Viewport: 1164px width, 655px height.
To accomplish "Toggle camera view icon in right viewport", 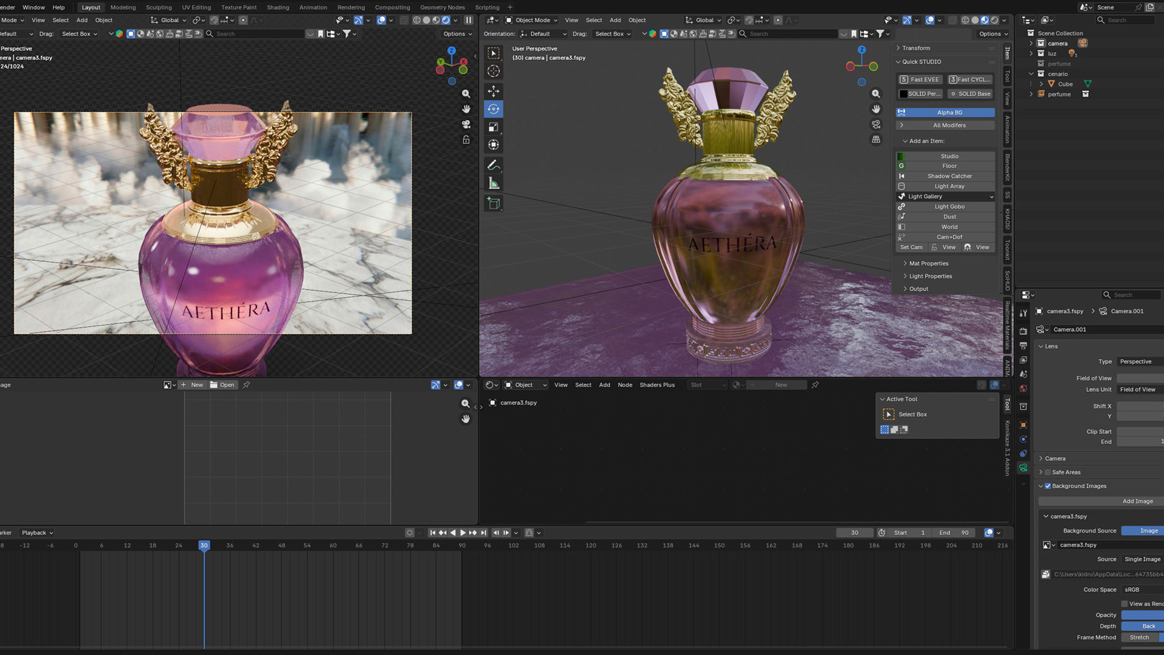I will (876, 124).
